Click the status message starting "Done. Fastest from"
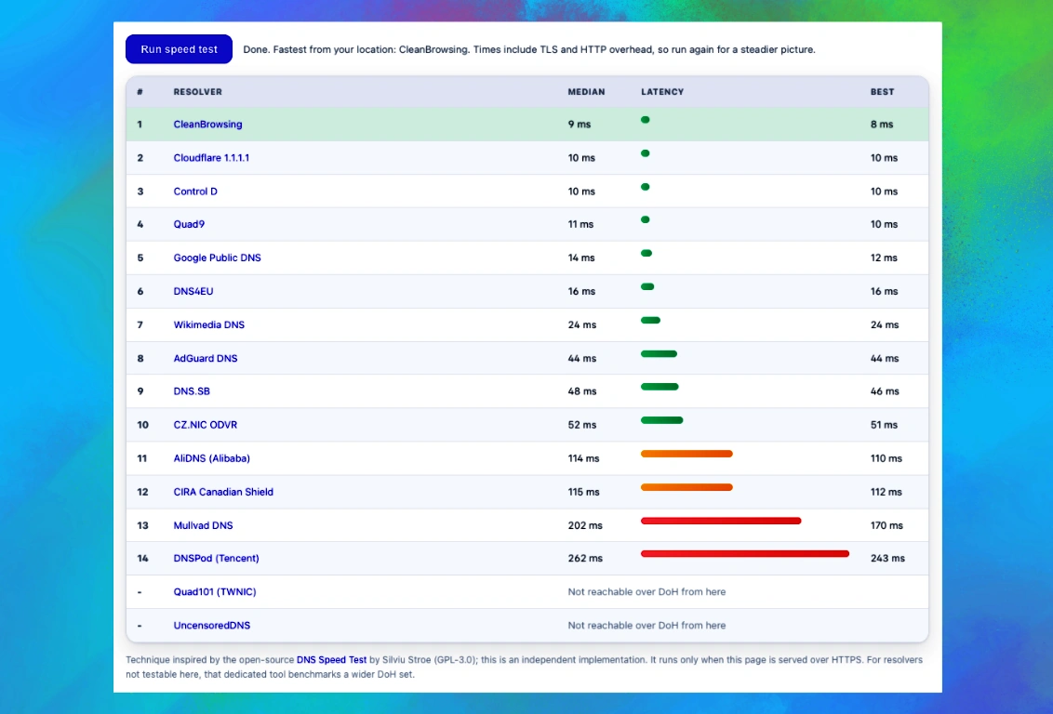 pos(529,49)
